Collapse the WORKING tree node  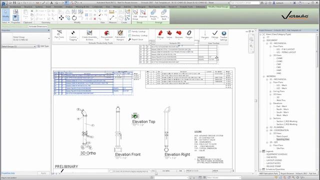(x=263, y=76)
